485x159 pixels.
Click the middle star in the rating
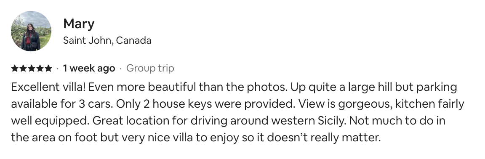pos(32,69)
